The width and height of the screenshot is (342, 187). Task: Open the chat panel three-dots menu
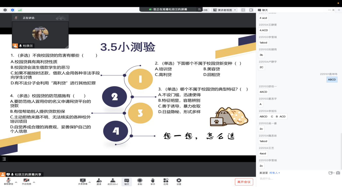[329, 10]
